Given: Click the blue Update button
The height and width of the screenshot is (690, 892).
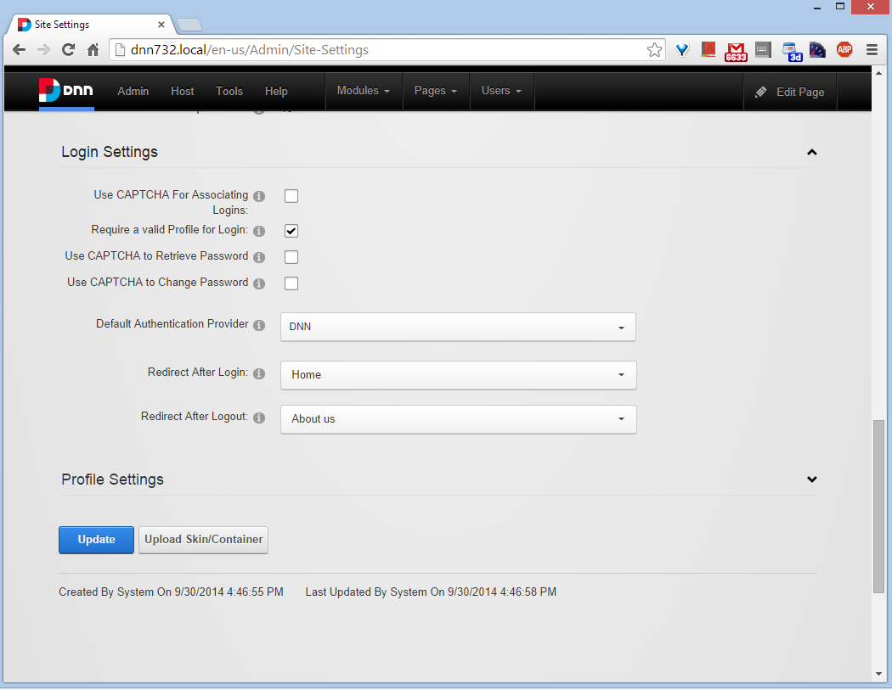Looking at the screenshot, I should tap(96, 540).
